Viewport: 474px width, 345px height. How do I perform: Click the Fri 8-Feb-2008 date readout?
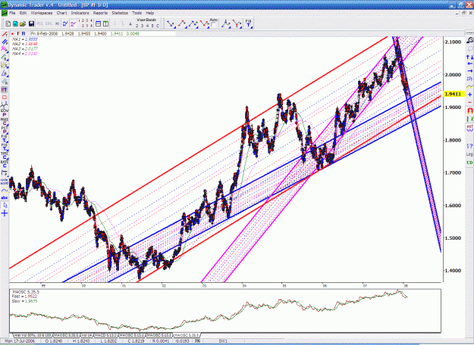pyautogui.click(x=44, y=34)
